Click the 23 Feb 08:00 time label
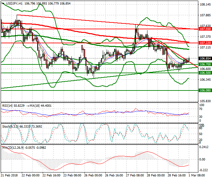Viewport: 212px width, 179px height. [x=72, y=175]
